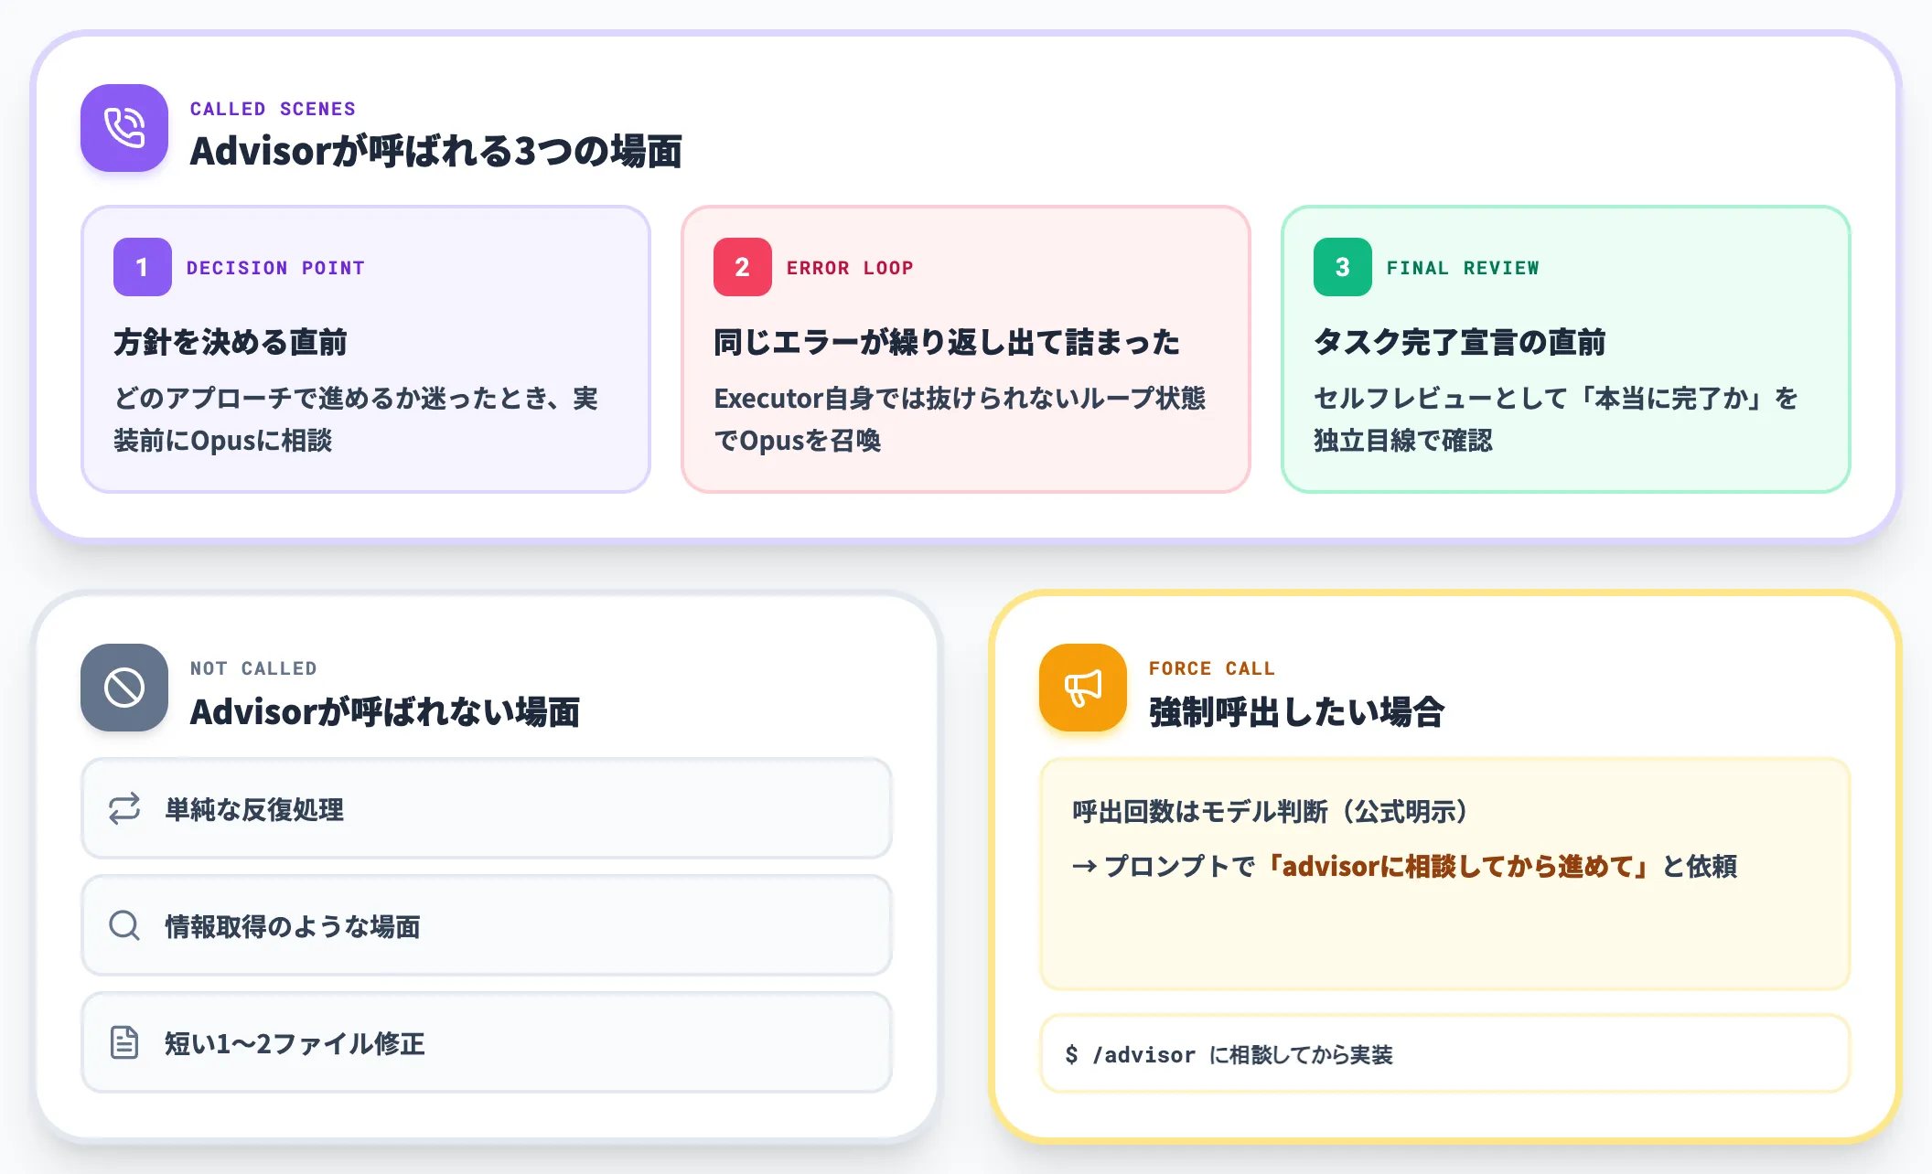
Task: Click the purple number 1 badge
Action: pos(143,267)
